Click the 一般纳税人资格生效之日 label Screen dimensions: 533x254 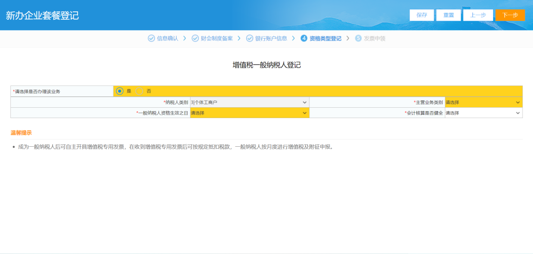pyautogui.click(x=162, y=113)
